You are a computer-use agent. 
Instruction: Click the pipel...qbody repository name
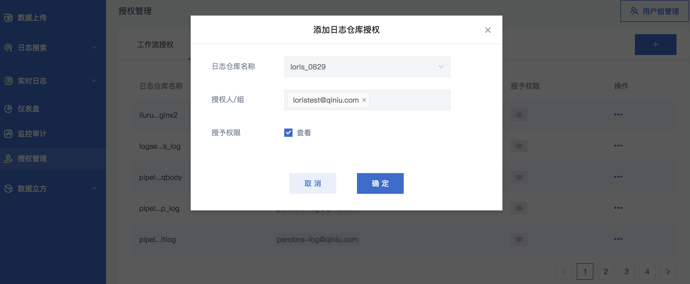pyautogui.click(x=161, y=177)
